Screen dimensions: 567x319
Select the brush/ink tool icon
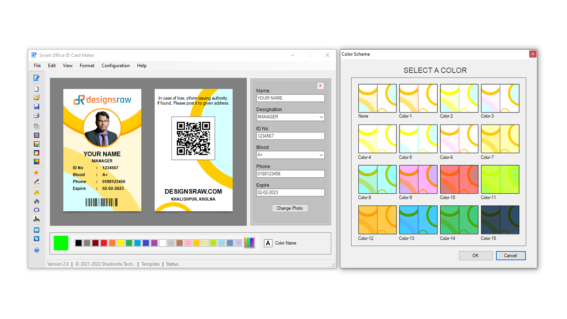coord(36,182)
